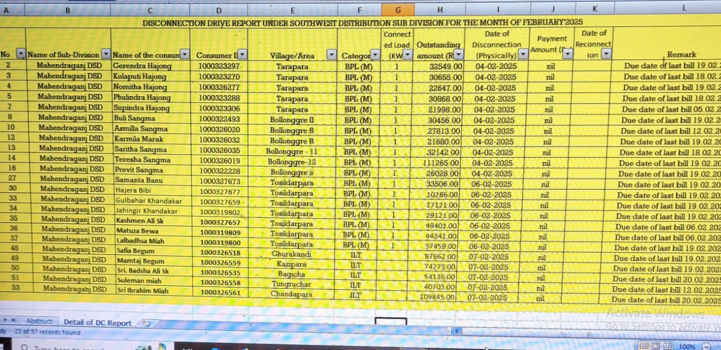Click the zoom out minus button
The height and width of the screenshot is (350, 721).
click(706, 347)
